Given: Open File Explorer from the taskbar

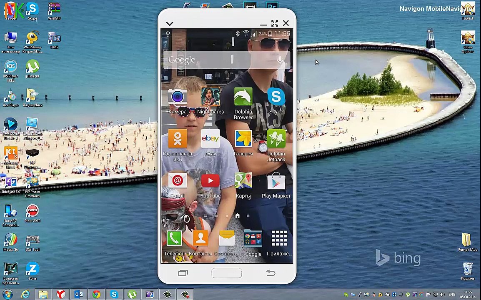Looking at the screenshot, I should (x=43, y=295).
